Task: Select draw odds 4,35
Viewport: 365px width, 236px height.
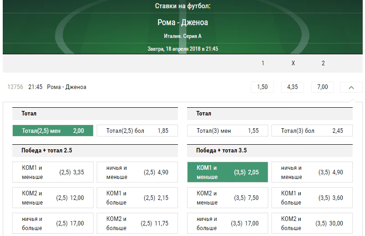Action: pyautogui.click(x=292, y=87)
